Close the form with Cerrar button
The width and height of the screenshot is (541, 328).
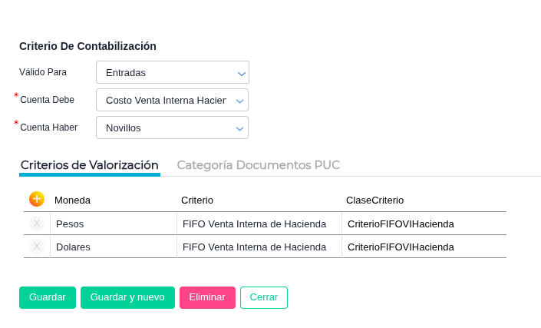click(264, 297)
